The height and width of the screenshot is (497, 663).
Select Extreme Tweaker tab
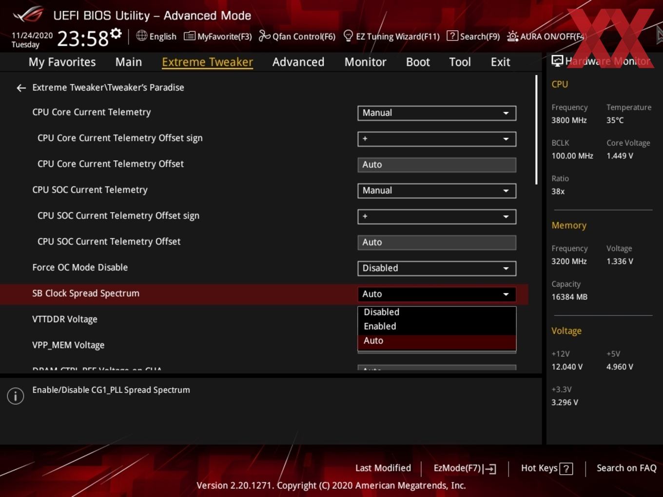[x=207, y=62]
